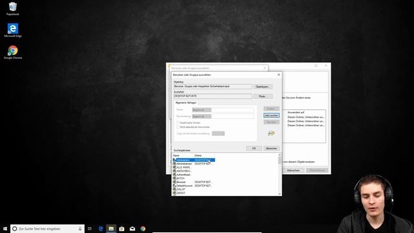Click the Name text input field

click(x=233, y=110)
